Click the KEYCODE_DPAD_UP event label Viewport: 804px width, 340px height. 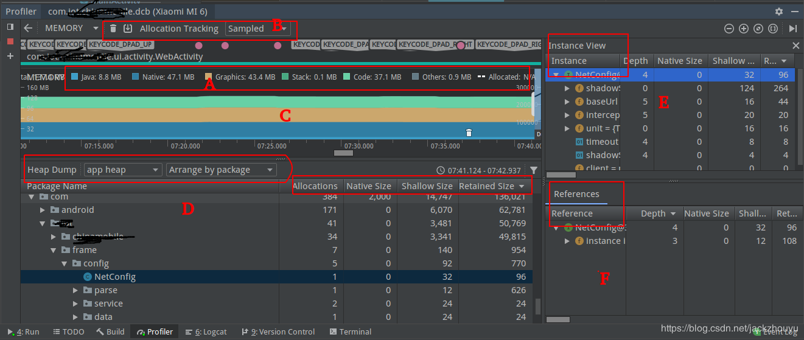coord(120,45)
